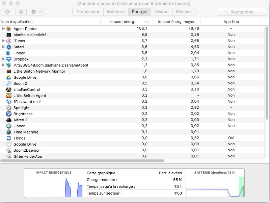The image size is (270, 203).
Task: Click the Dropbox app icon
Action: [9, 59]
